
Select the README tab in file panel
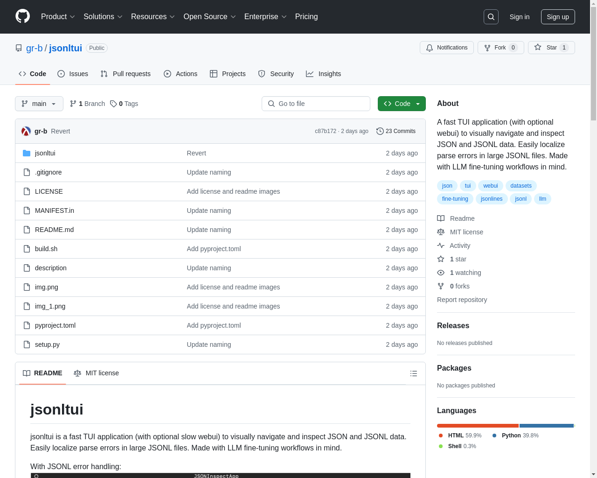[42, 373]
